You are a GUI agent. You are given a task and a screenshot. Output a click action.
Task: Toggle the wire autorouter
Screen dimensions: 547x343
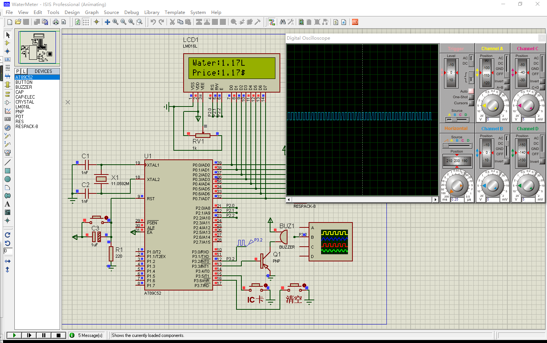[272, 22]
